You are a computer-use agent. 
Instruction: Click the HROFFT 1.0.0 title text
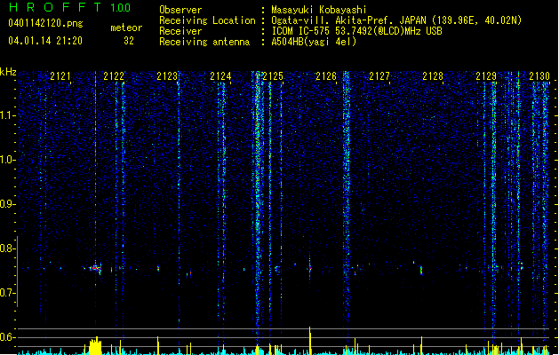[x=69, y=7]
